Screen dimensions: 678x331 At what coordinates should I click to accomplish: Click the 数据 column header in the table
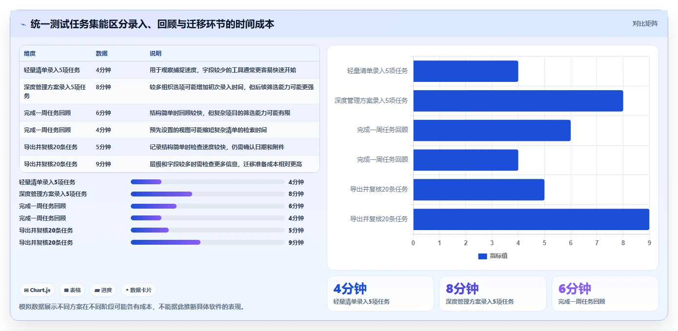click(102, 54)
